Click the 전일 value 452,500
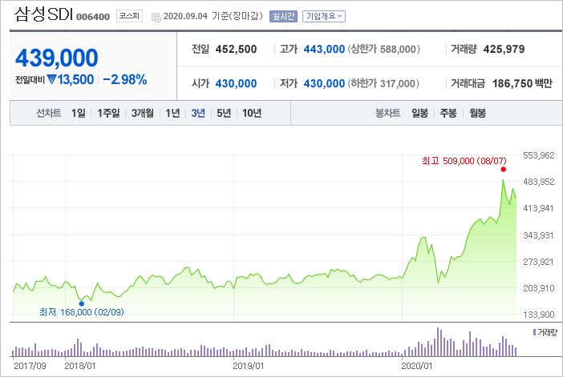This screenshot has height=377, width=563. coord(237,49)
